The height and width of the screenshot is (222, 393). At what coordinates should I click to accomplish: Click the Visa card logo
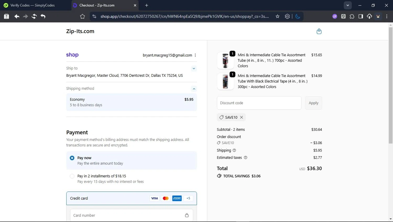[x=155, y=198]
